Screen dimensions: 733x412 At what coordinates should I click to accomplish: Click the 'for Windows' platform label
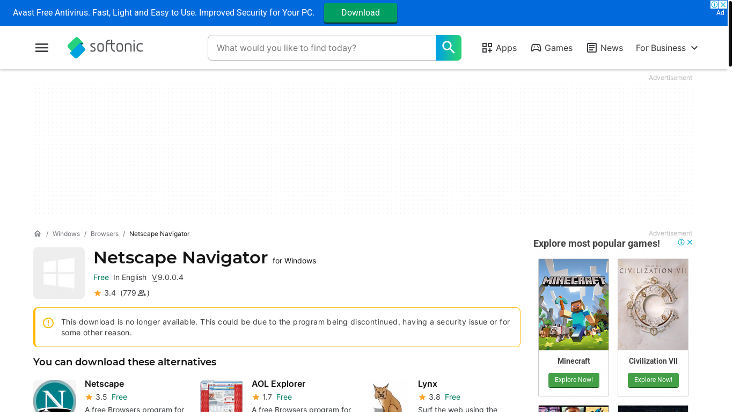(294, 261)
